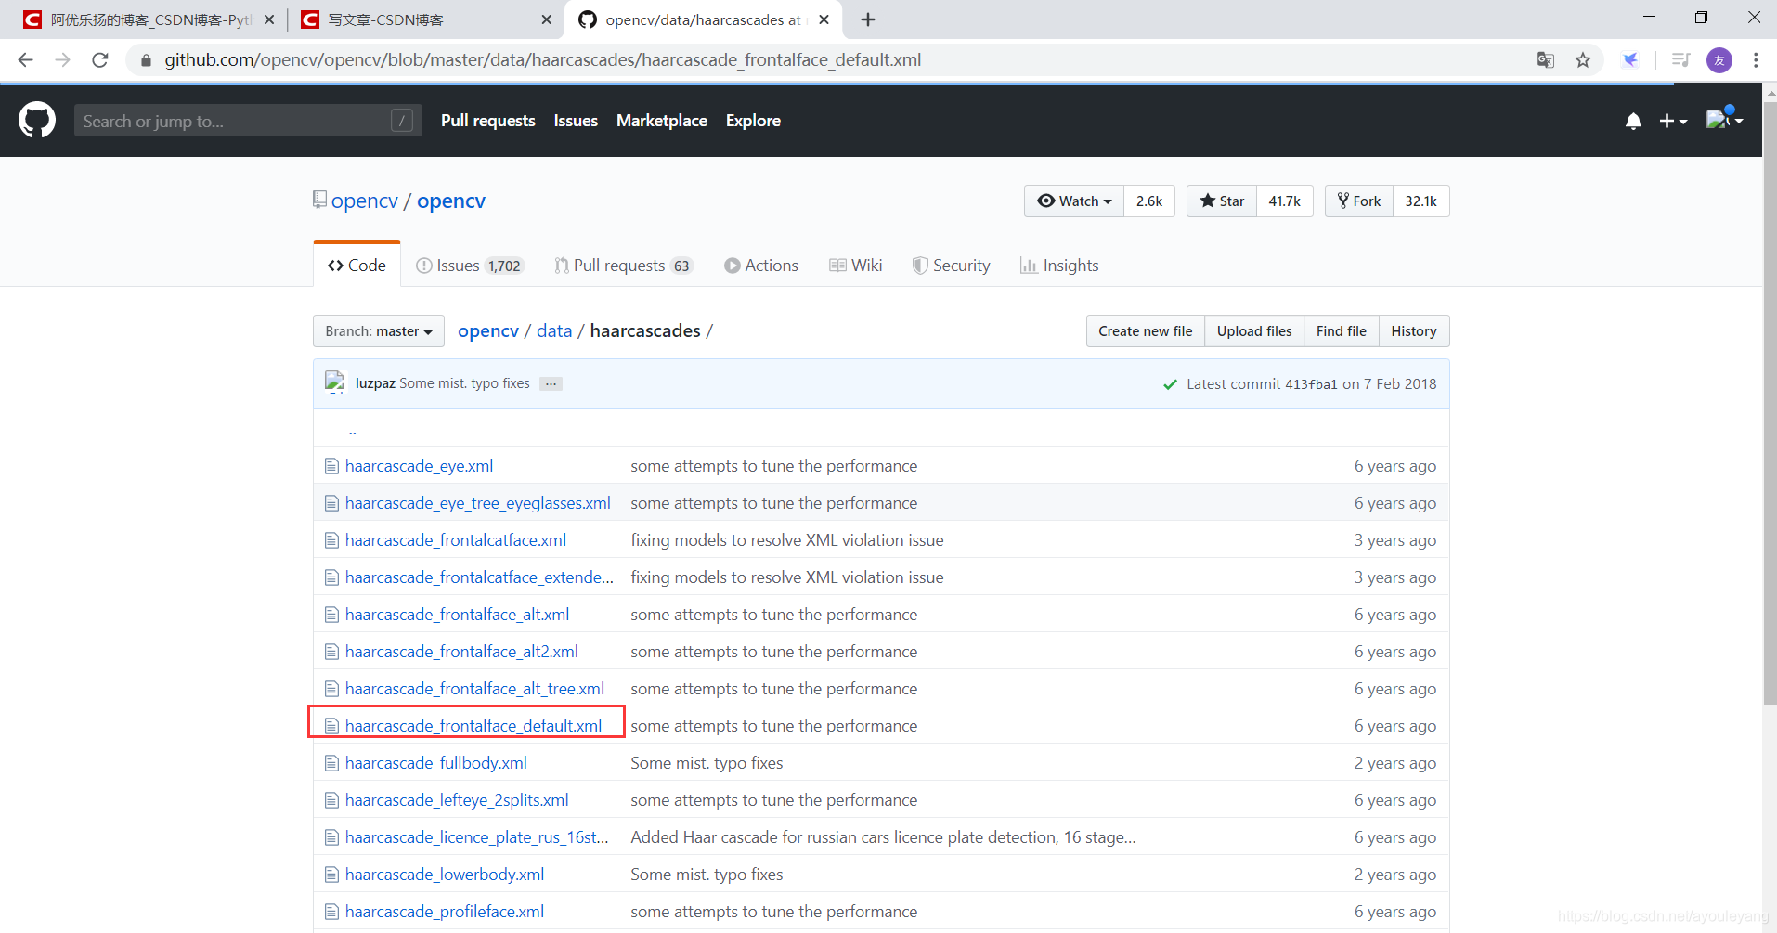The width and height of the screenshot is (1777, 933).
Task: Open the Wiki tab
Action: coord(856,266)
